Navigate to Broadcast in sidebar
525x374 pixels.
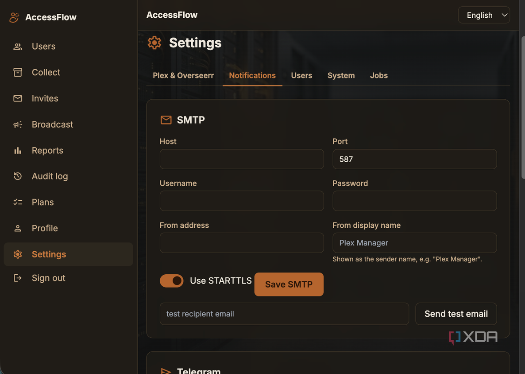68,125
